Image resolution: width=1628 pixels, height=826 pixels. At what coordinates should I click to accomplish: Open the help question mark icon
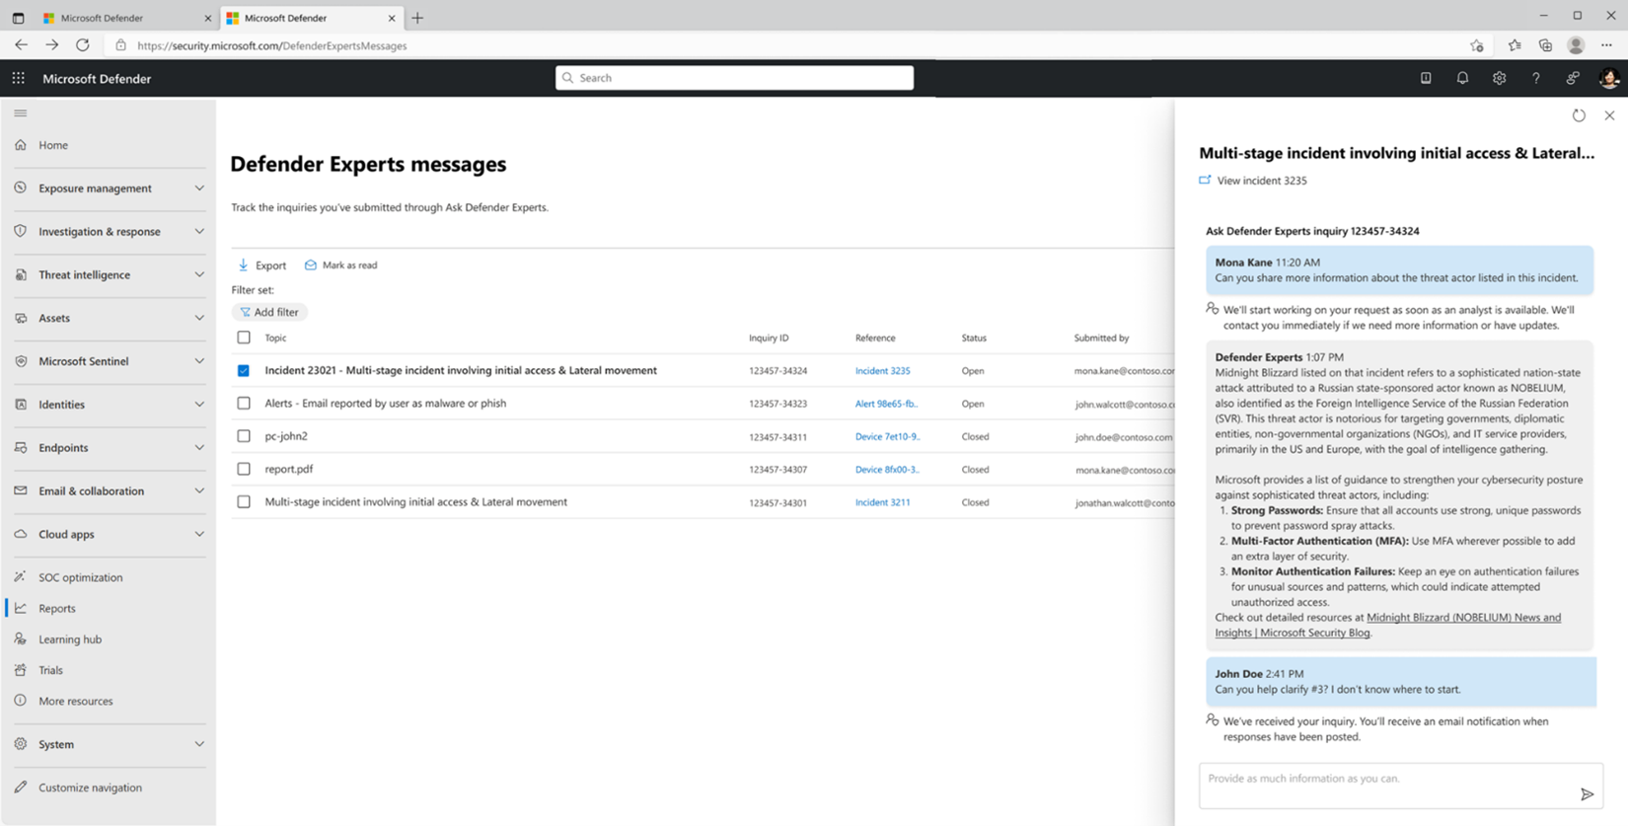coord(1536,78)
